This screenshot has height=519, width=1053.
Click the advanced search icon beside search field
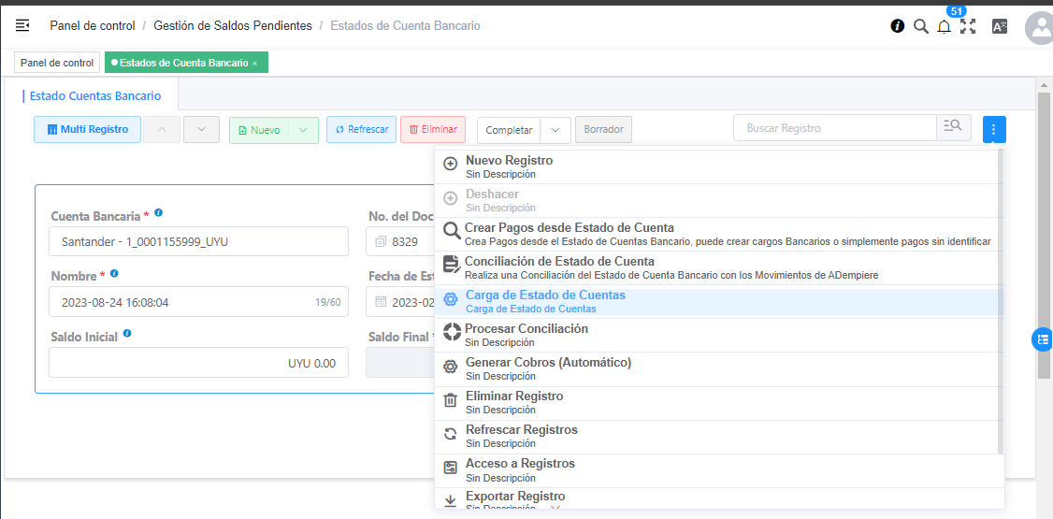point(953,128)
